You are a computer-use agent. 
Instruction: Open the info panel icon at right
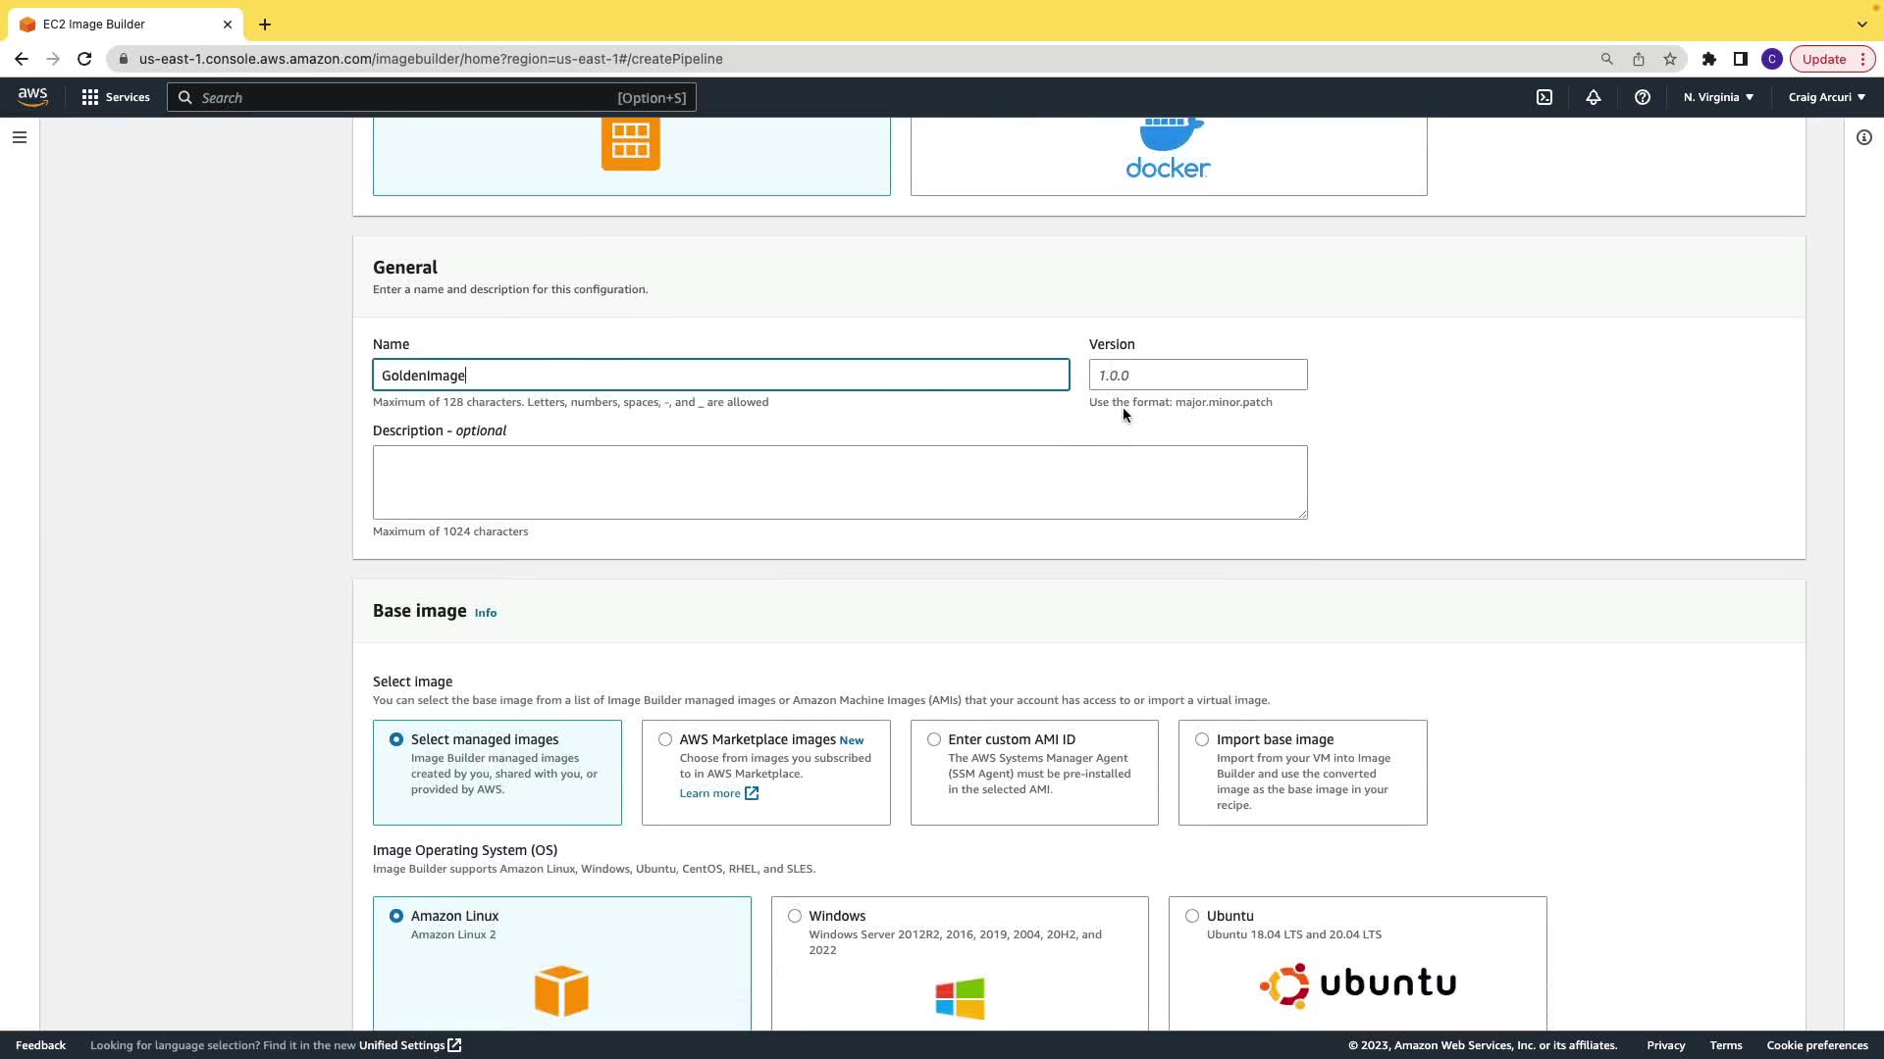[1863, 137]
